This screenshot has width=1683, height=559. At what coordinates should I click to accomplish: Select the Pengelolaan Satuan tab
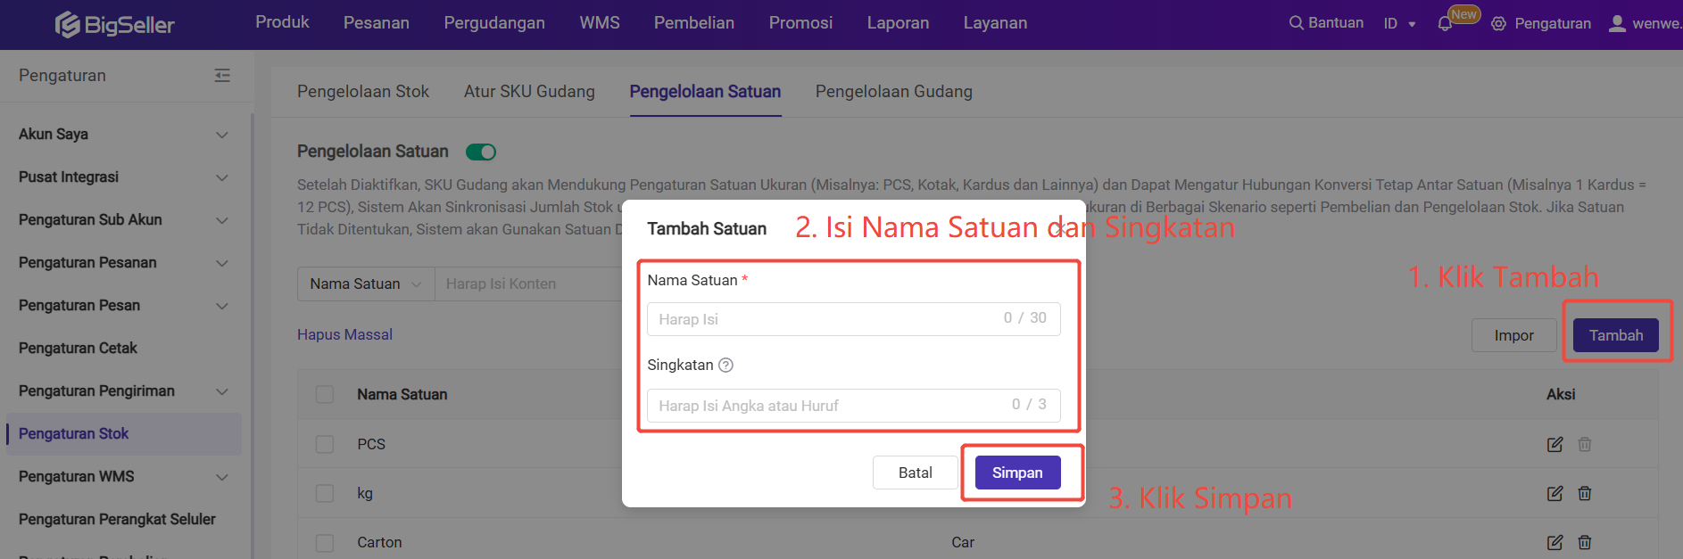click(x=705, y=92)
